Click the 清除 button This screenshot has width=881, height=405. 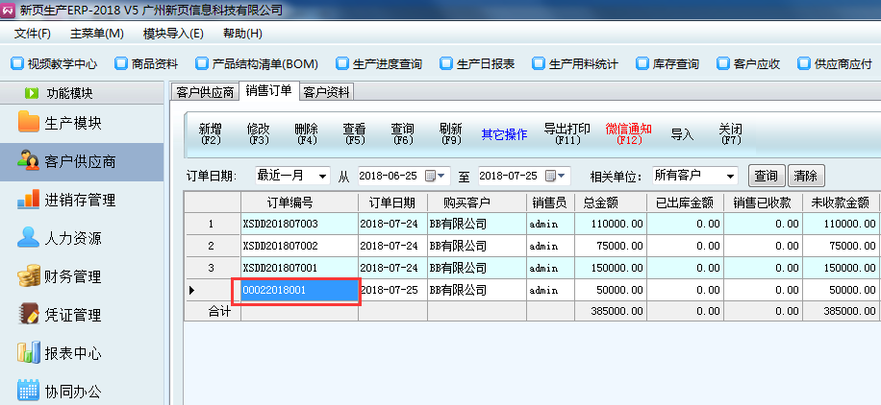tap(805, 177)
